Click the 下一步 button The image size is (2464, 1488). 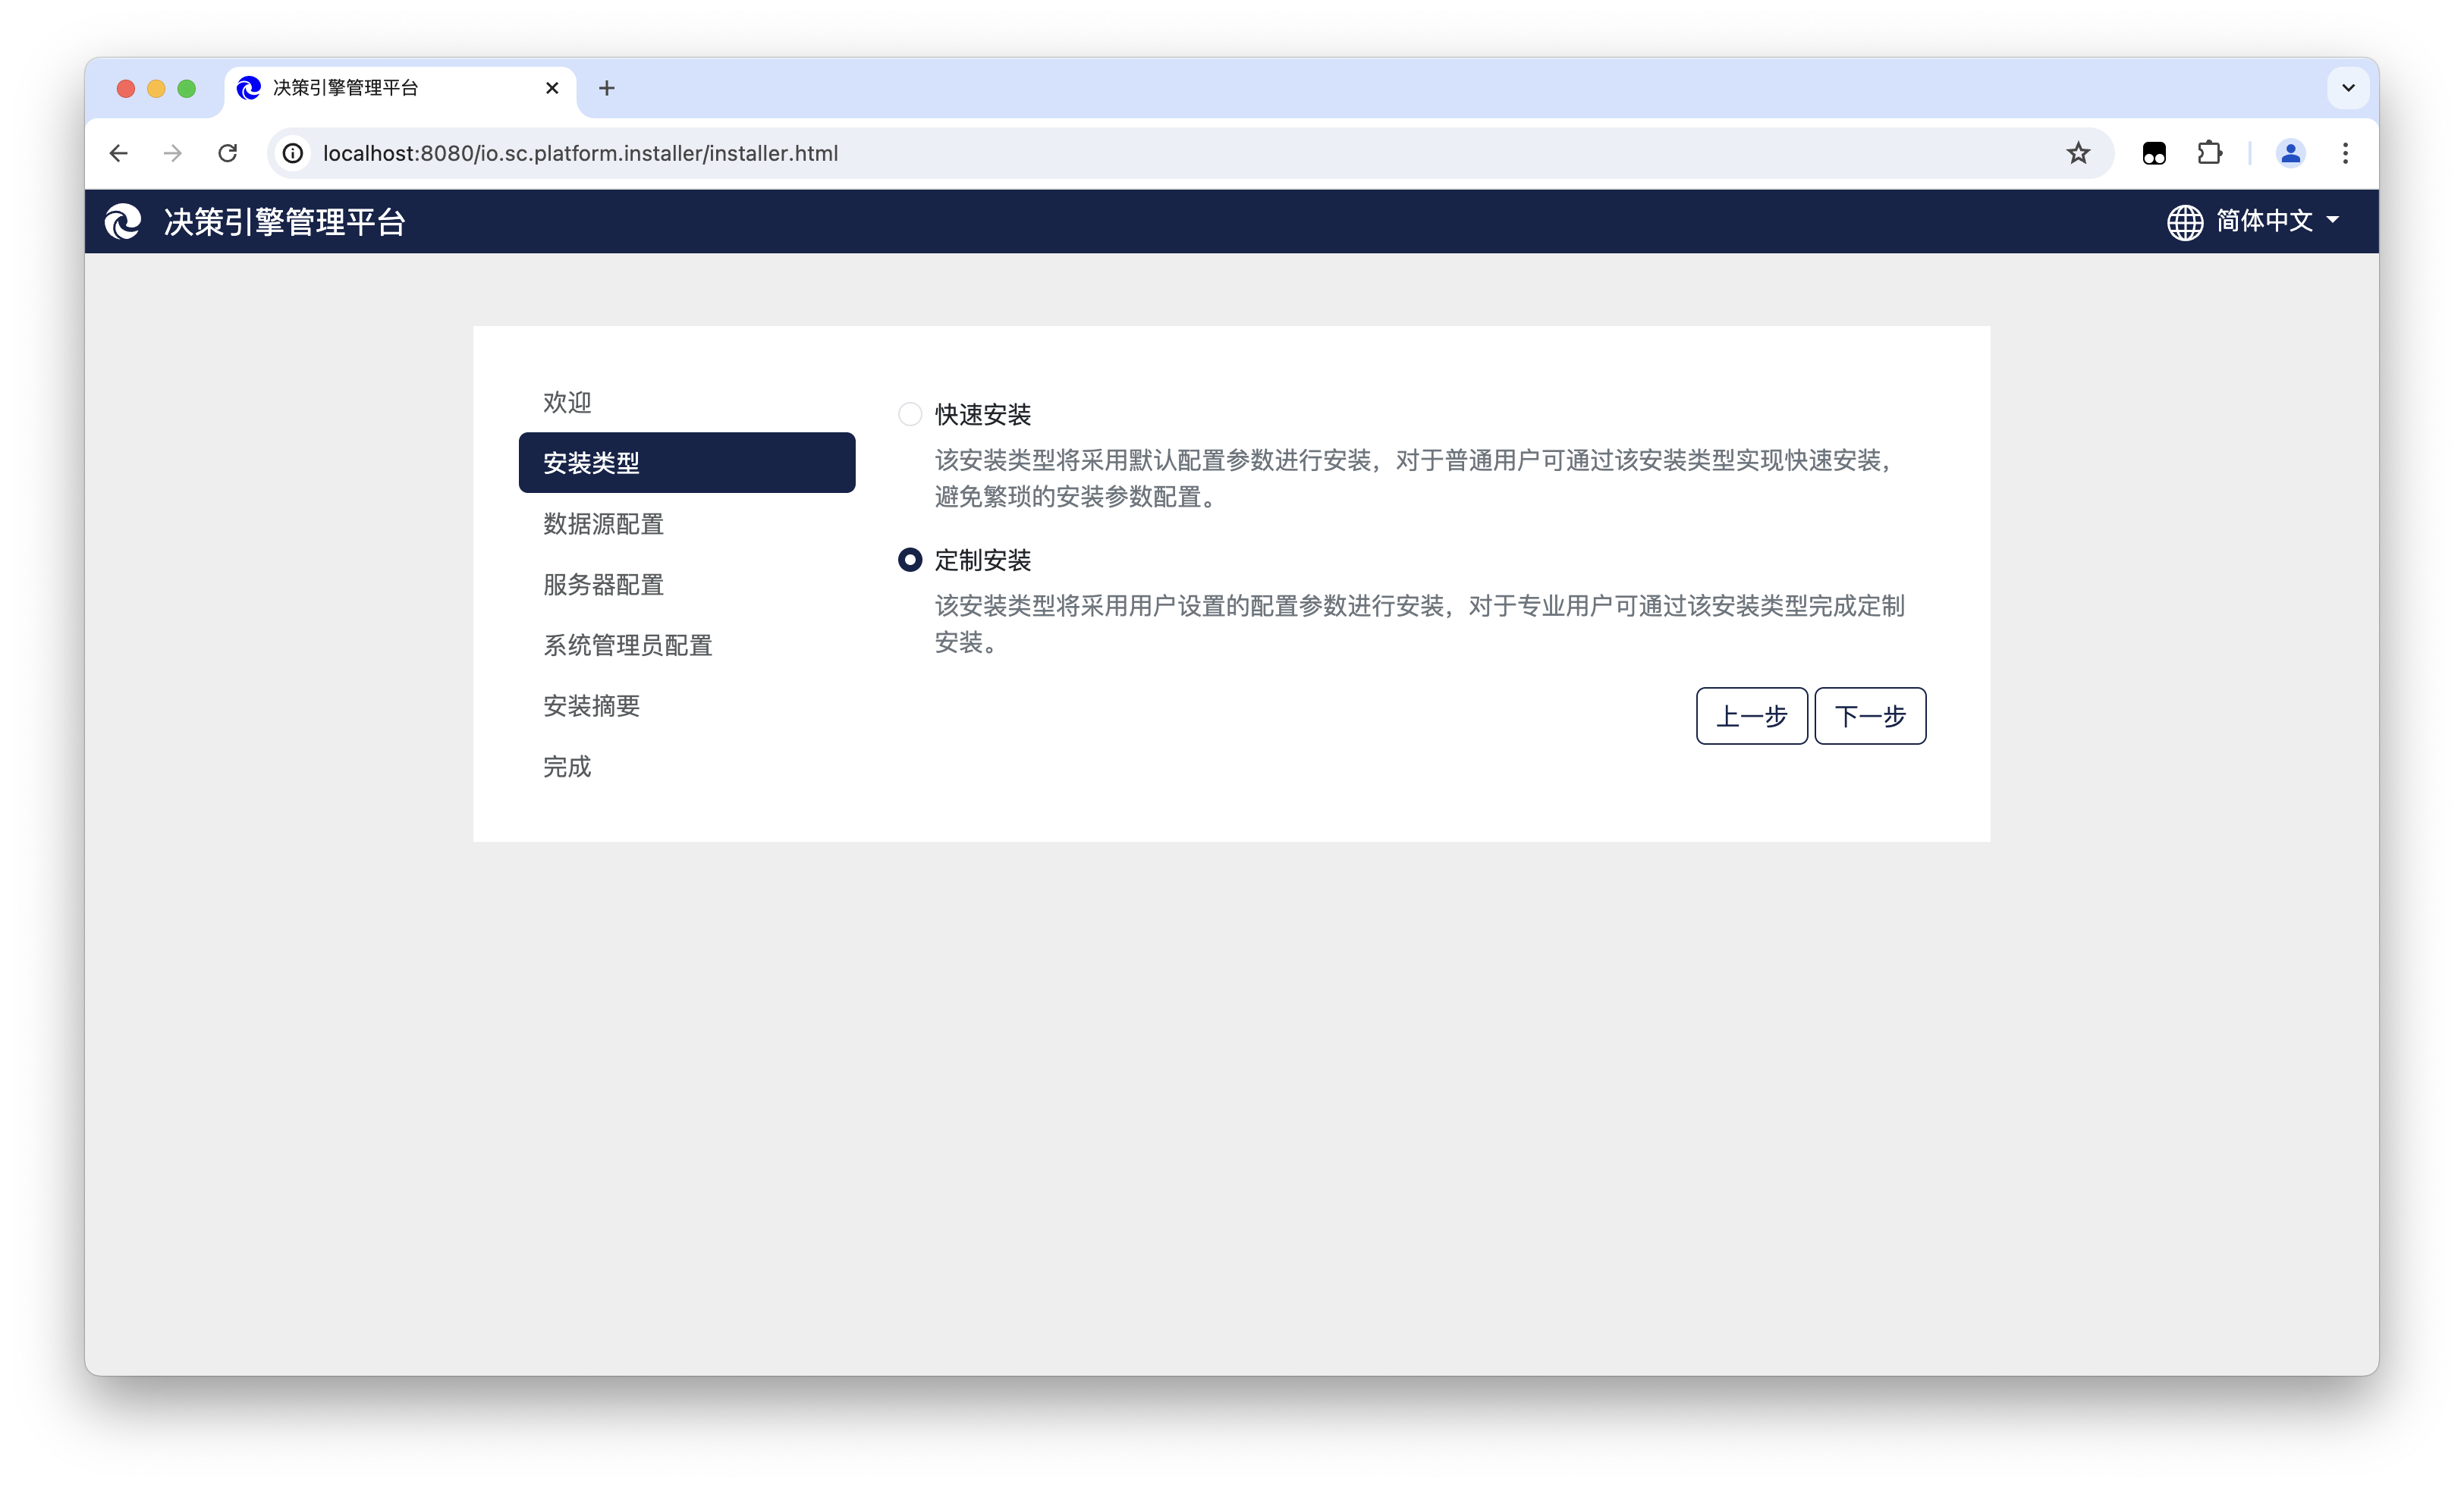click(1869, 716)
